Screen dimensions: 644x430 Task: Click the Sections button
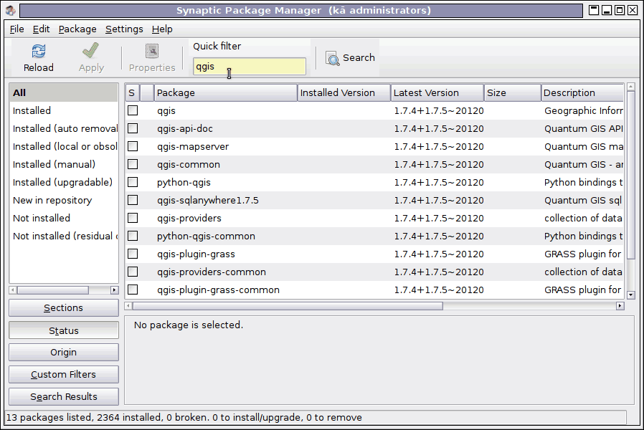64,307
